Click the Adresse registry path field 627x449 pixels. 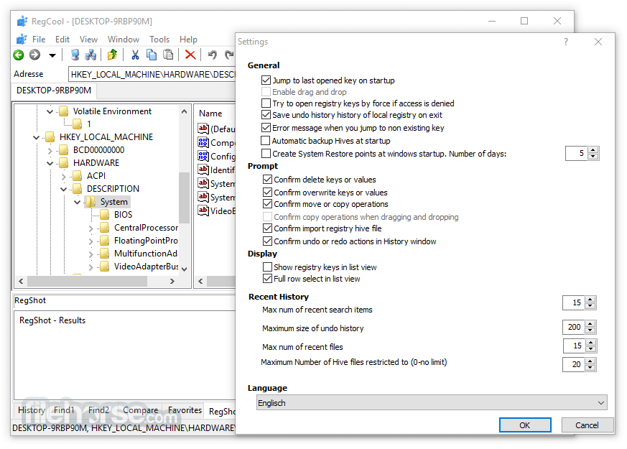pyautogui.click(x=153, y=75)
